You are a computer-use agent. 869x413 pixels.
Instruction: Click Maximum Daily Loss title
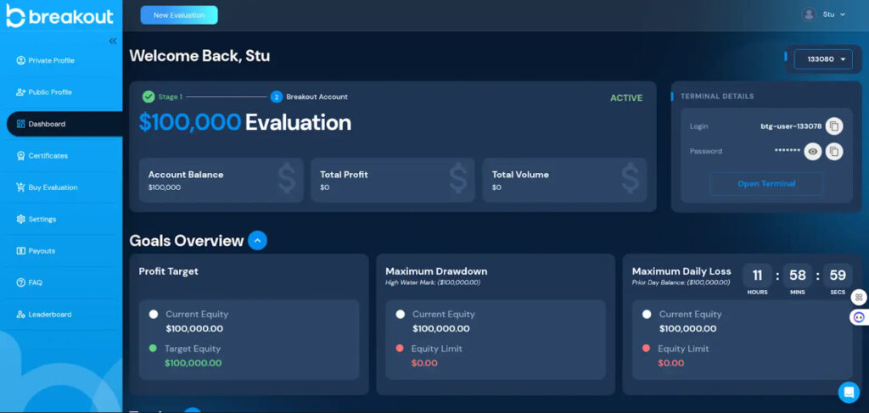681,271
